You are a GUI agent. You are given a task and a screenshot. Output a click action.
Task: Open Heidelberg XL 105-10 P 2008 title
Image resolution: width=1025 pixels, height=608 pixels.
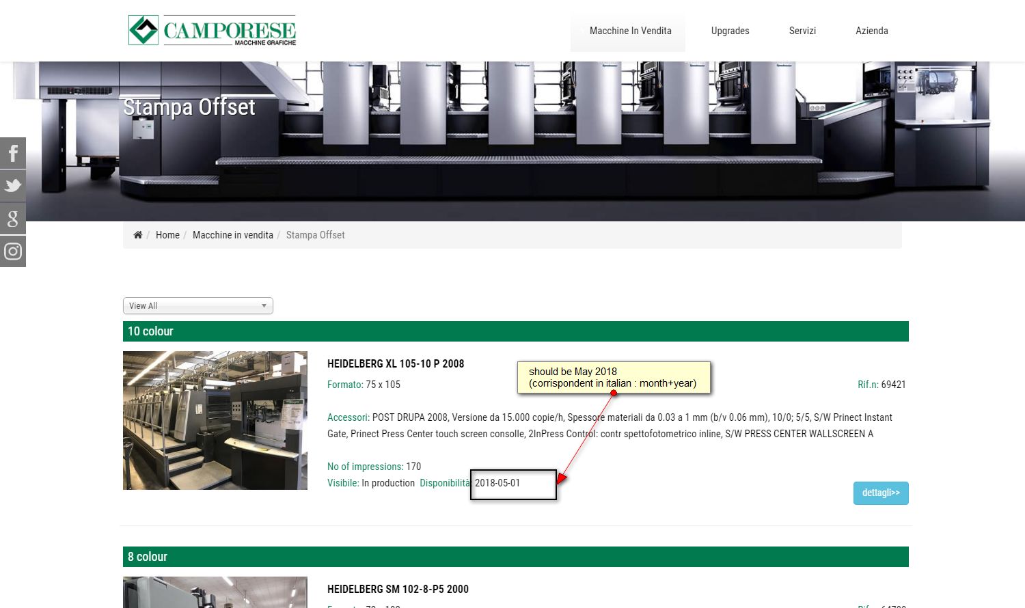396,364
